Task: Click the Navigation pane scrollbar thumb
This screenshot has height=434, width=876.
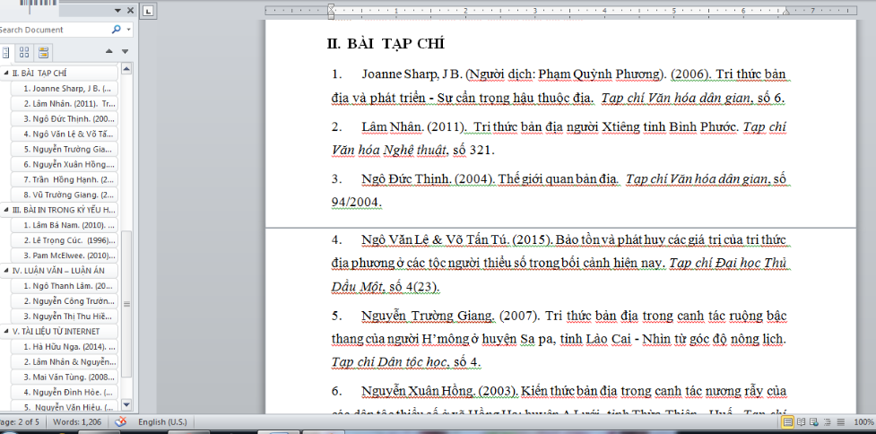Action: click(126, 304)
